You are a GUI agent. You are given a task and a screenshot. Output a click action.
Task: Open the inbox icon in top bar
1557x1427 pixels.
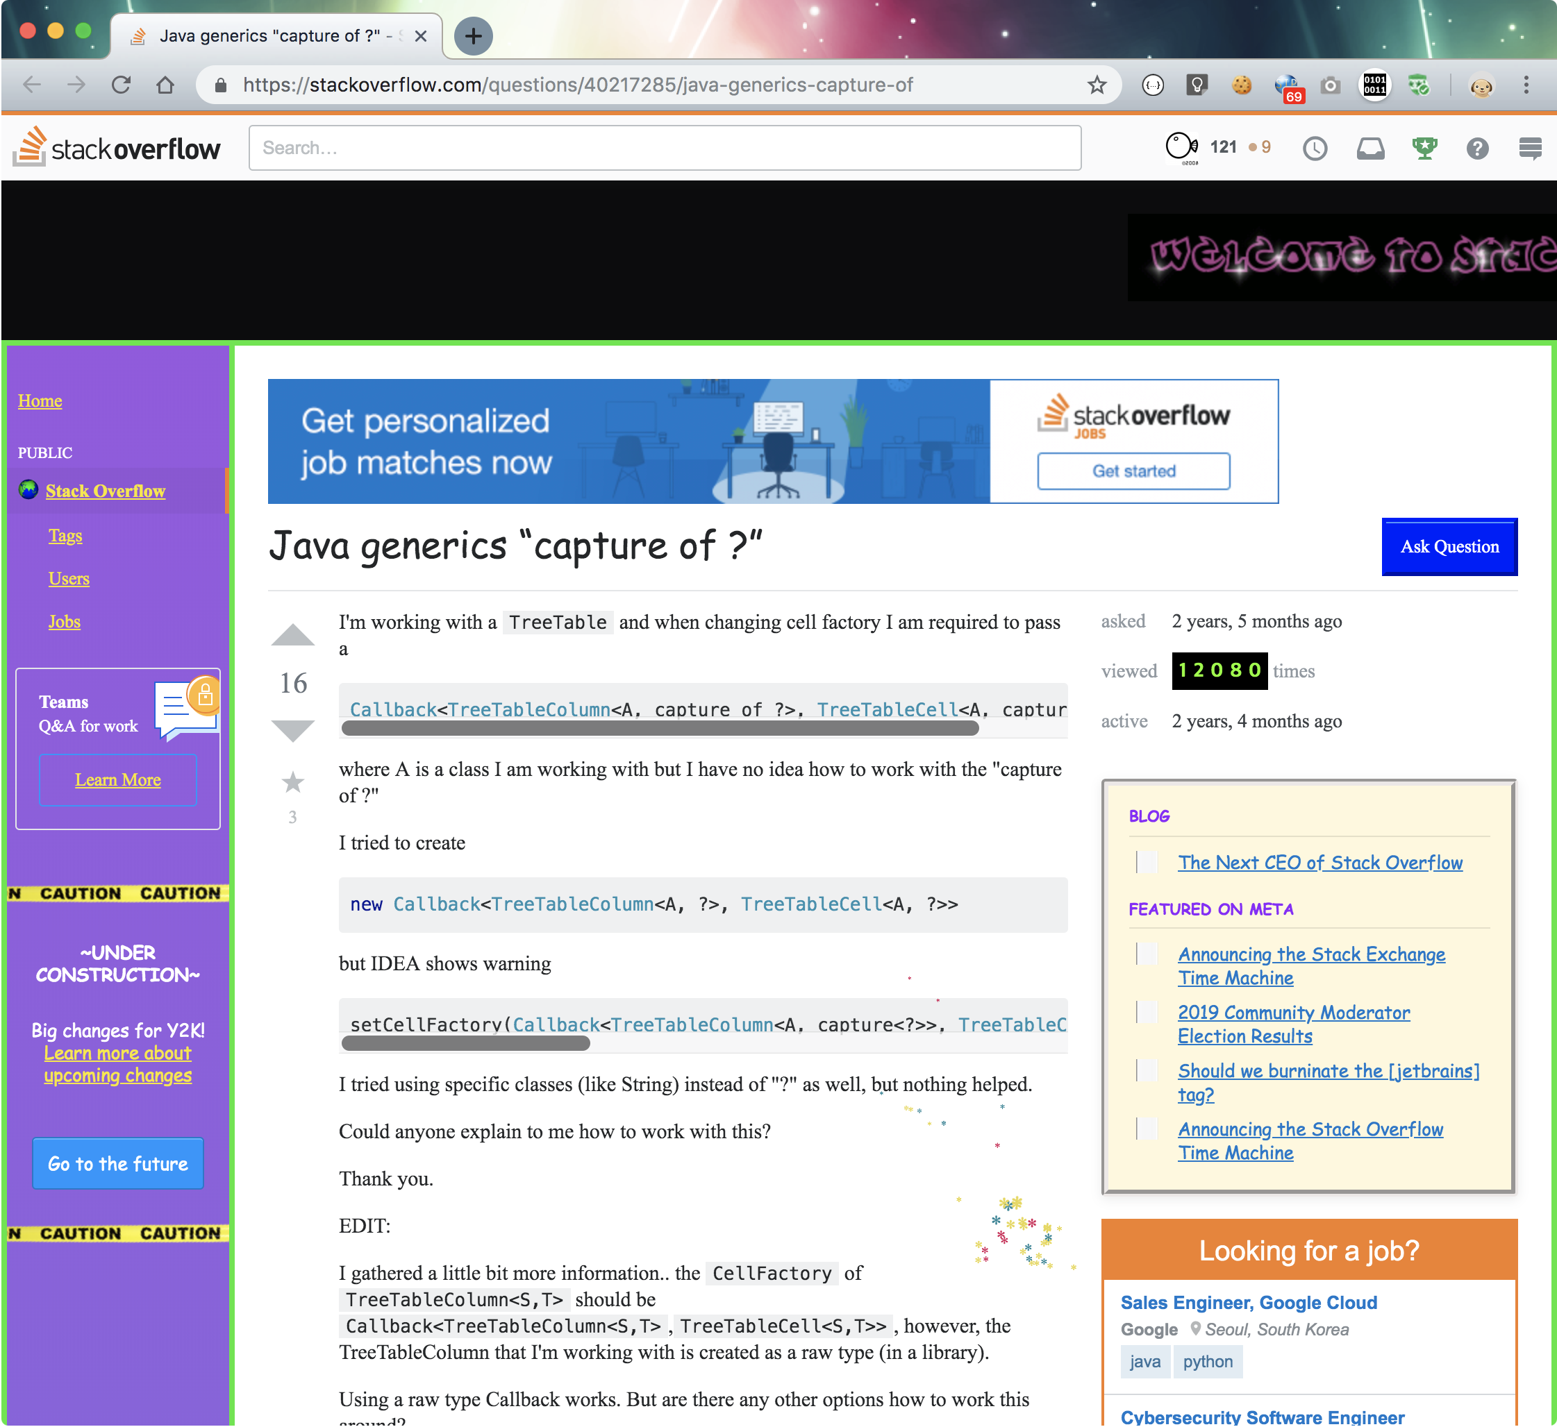click(x=1370, y=147)
